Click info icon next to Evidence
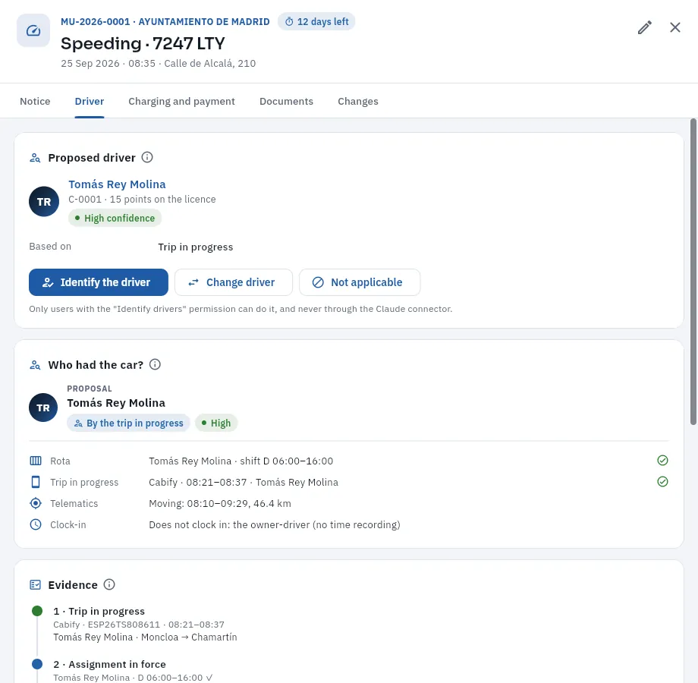 109,584
